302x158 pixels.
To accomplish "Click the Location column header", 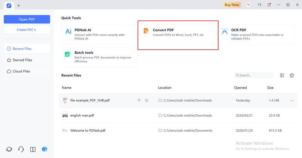I will click(165, 87).
